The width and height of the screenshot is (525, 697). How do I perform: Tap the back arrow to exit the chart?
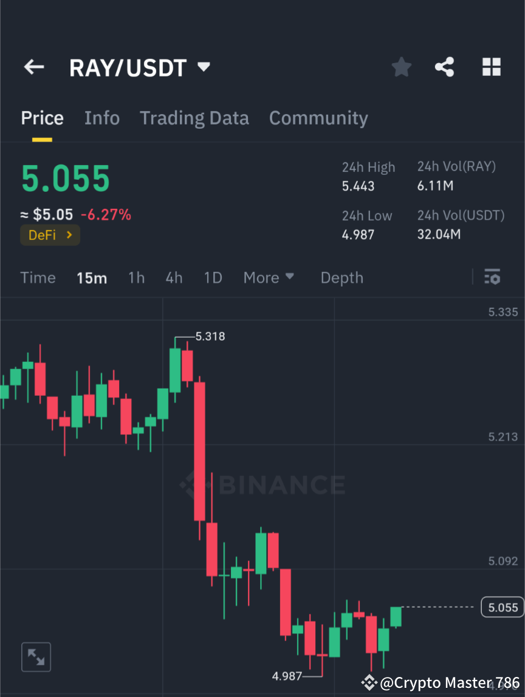pos(33,67)
